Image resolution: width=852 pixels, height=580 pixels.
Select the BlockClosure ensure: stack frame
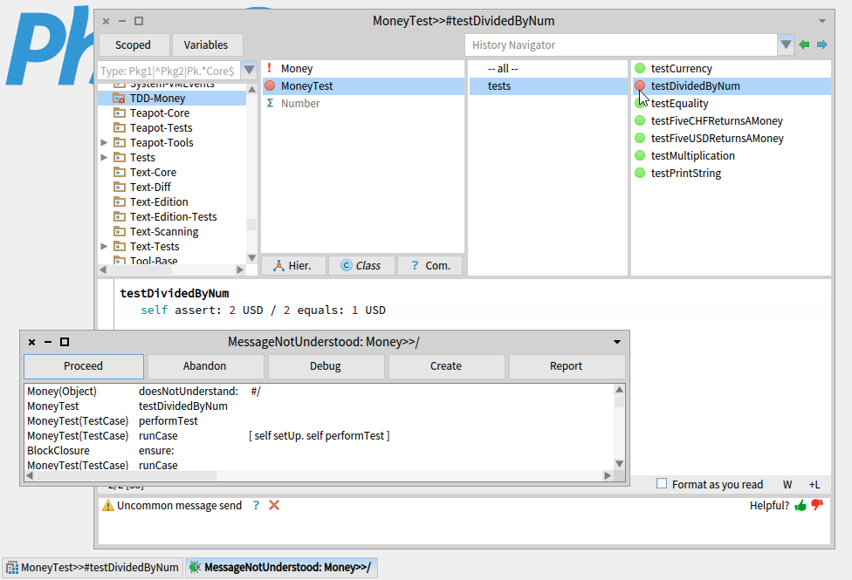point(319,451)
